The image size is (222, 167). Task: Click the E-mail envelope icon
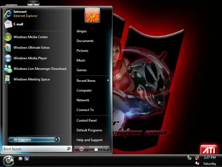[x=8, y=24]
